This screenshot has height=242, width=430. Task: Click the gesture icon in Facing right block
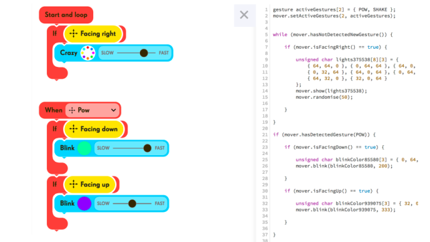pos(74,33)
